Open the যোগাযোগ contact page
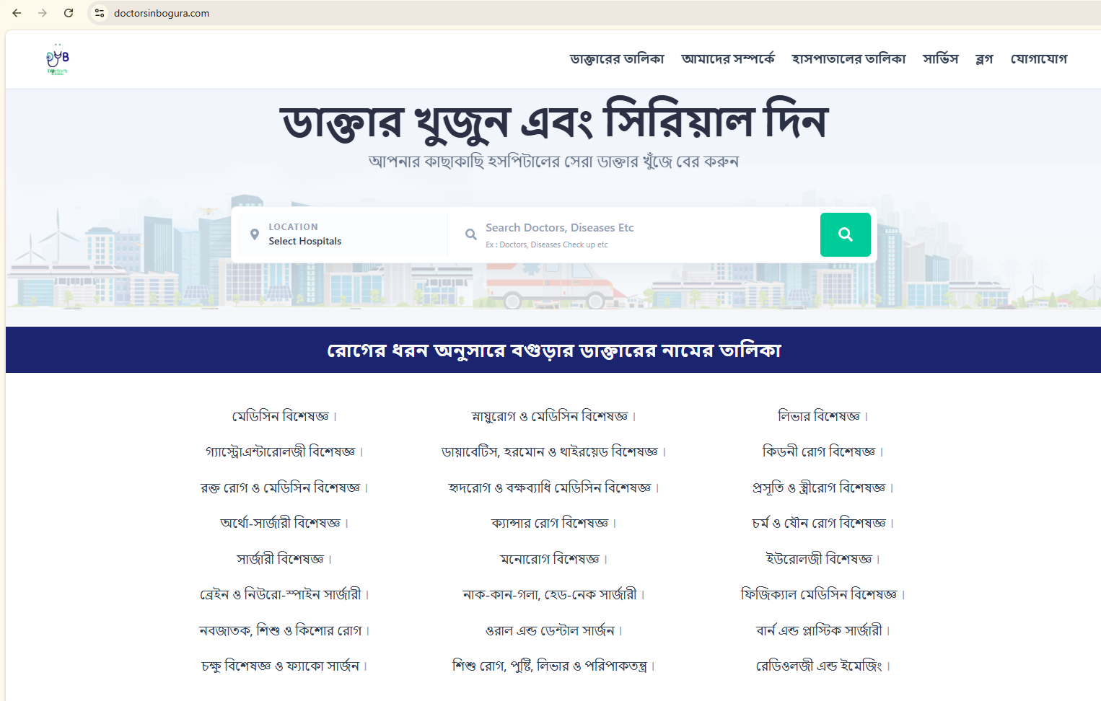Viewport: 1101px width, 701px height. pyautogui.click(x=1038, y=59)
